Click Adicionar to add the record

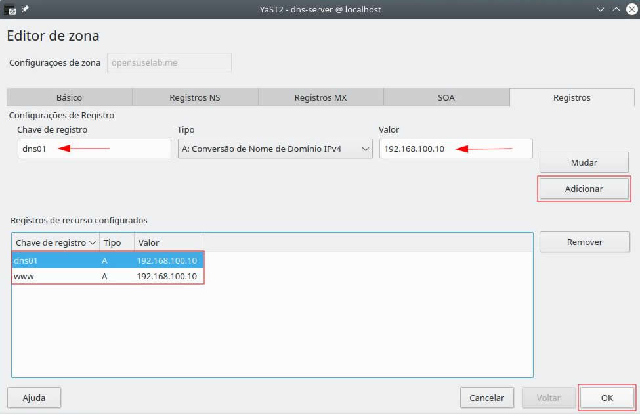pos(584,189)
